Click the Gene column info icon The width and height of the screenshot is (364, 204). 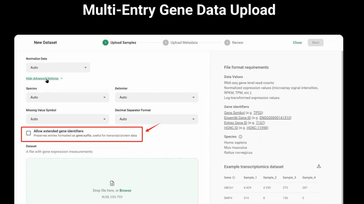[234, 177]
